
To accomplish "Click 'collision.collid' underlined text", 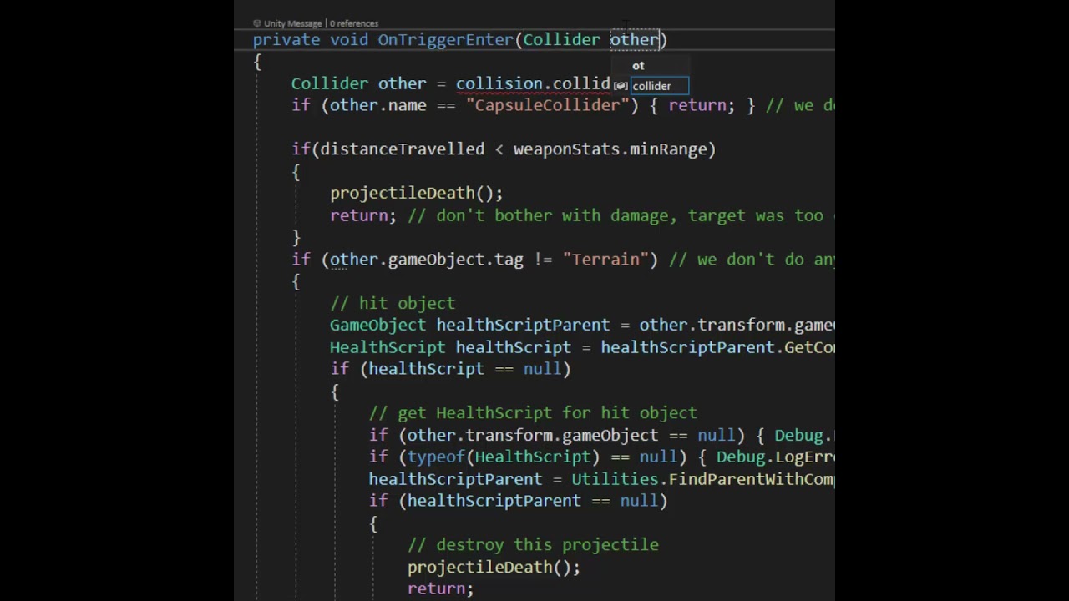I will pos(533,83).
